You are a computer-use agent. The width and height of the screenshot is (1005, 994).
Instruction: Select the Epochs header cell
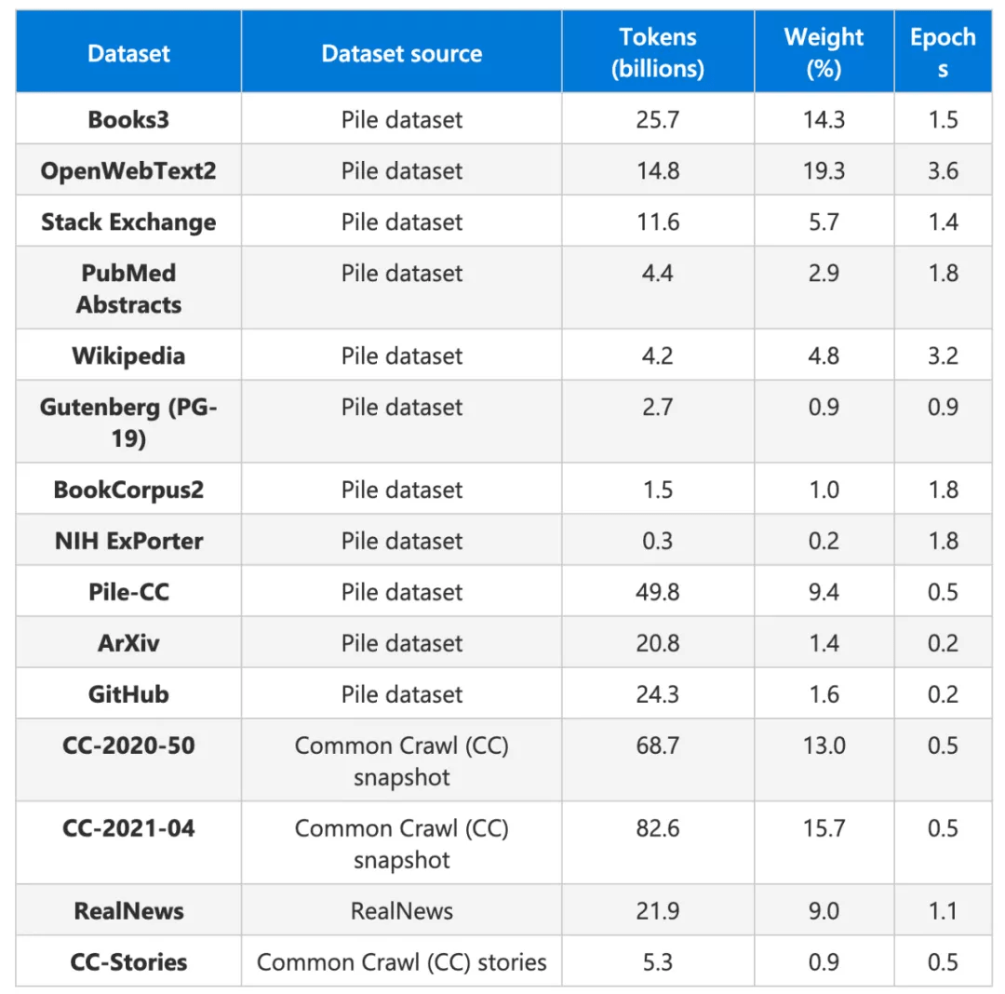[x=943, y=53]
